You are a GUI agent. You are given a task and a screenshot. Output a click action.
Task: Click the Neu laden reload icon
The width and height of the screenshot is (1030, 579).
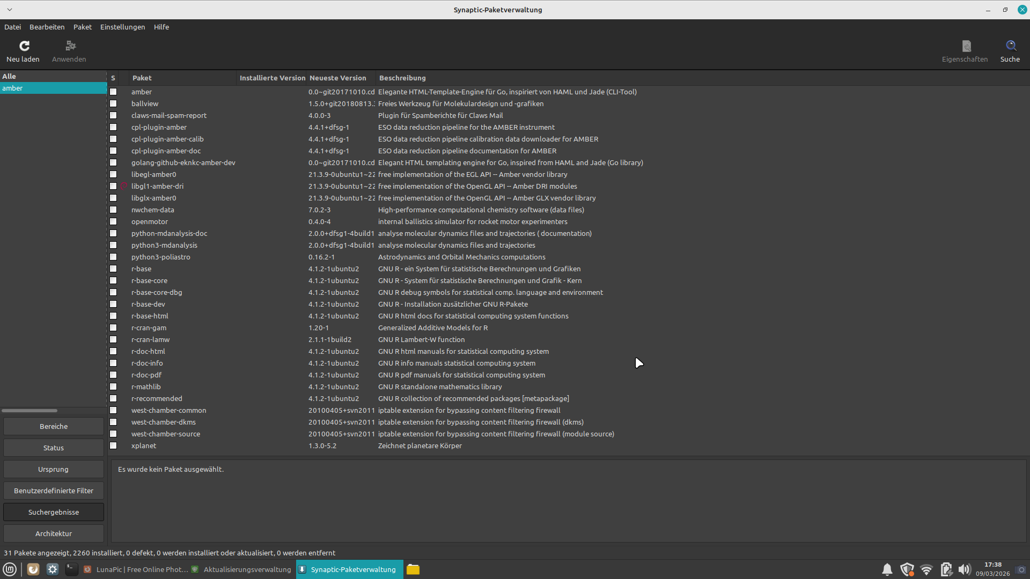(x=24, y=46)
